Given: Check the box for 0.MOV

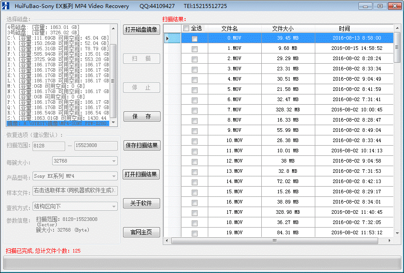Looking at the screenshot, I should click(x=194, y=39).
